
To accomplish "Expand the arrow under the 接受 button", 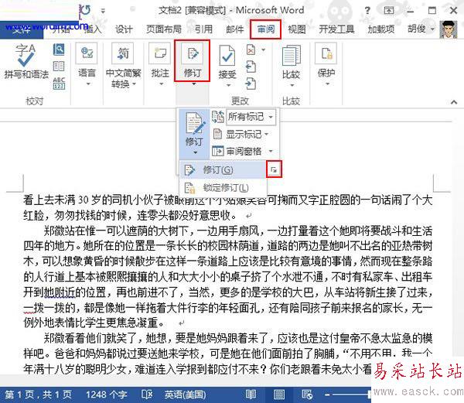I will [228, 85].
